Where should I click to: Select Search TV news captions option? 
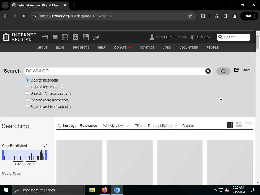tap(27, 93)
